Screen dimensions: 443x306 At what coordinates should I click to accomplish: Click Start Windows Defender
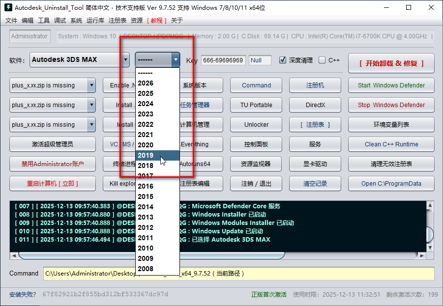coord(391,85)
